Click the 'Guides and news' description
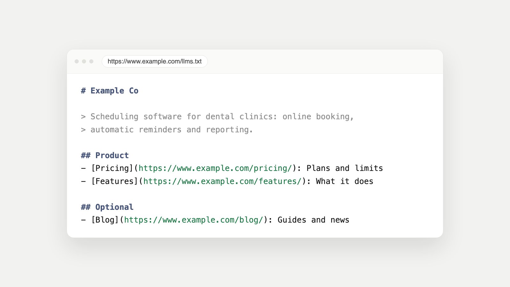This screenshot has height=287, width=510. coord(313,220)
